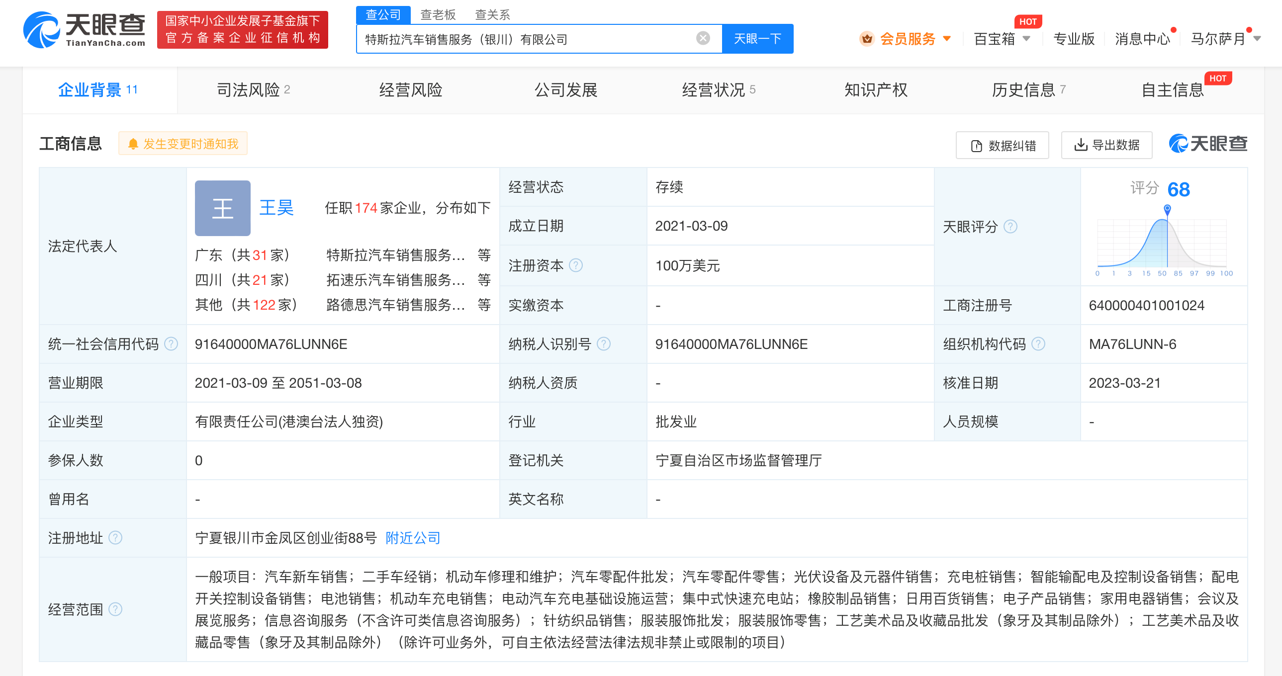This screenshot has height=676, width=1282.
Task: Click credit code 91640000MA76LUNN6E in 统一社会信用代码 row
Action: click(271, 344)
